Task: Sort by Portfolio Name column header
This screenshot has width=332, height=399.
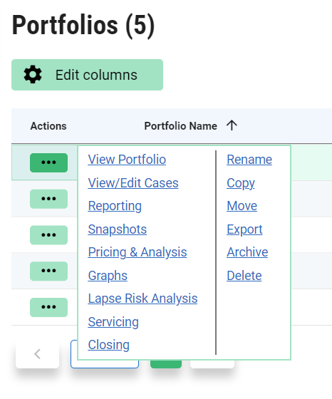Action: coord(181,126)
